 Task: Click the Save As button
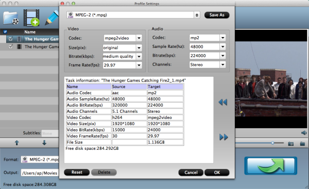pos(217,15)
